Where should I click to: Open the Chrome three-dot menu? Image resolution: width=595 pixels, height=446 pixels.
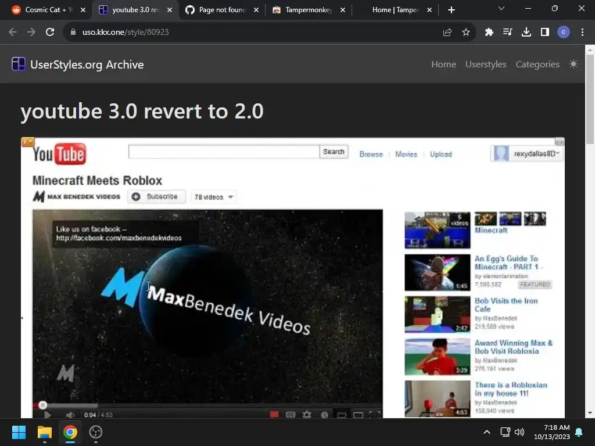[x=582, y=33]
